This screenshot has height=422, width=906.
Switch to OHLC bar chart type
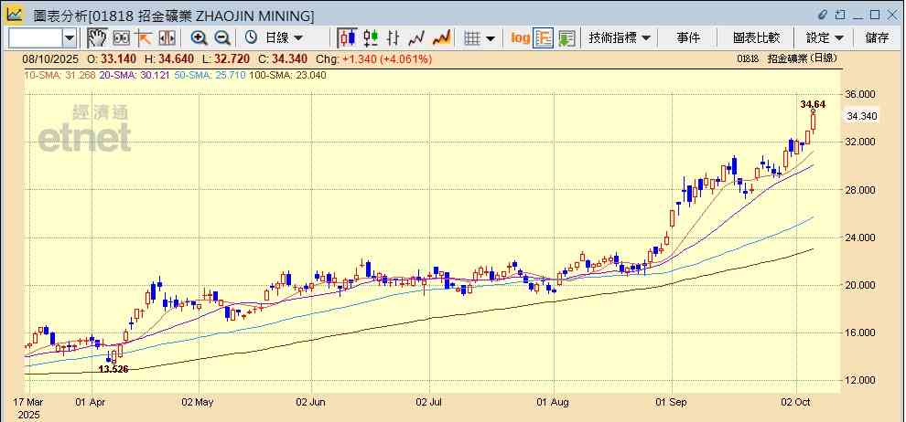(x=394, y=37)
